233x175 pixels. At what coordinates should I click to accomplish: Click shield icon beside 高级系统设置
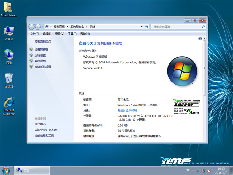(x=31, y=66)
